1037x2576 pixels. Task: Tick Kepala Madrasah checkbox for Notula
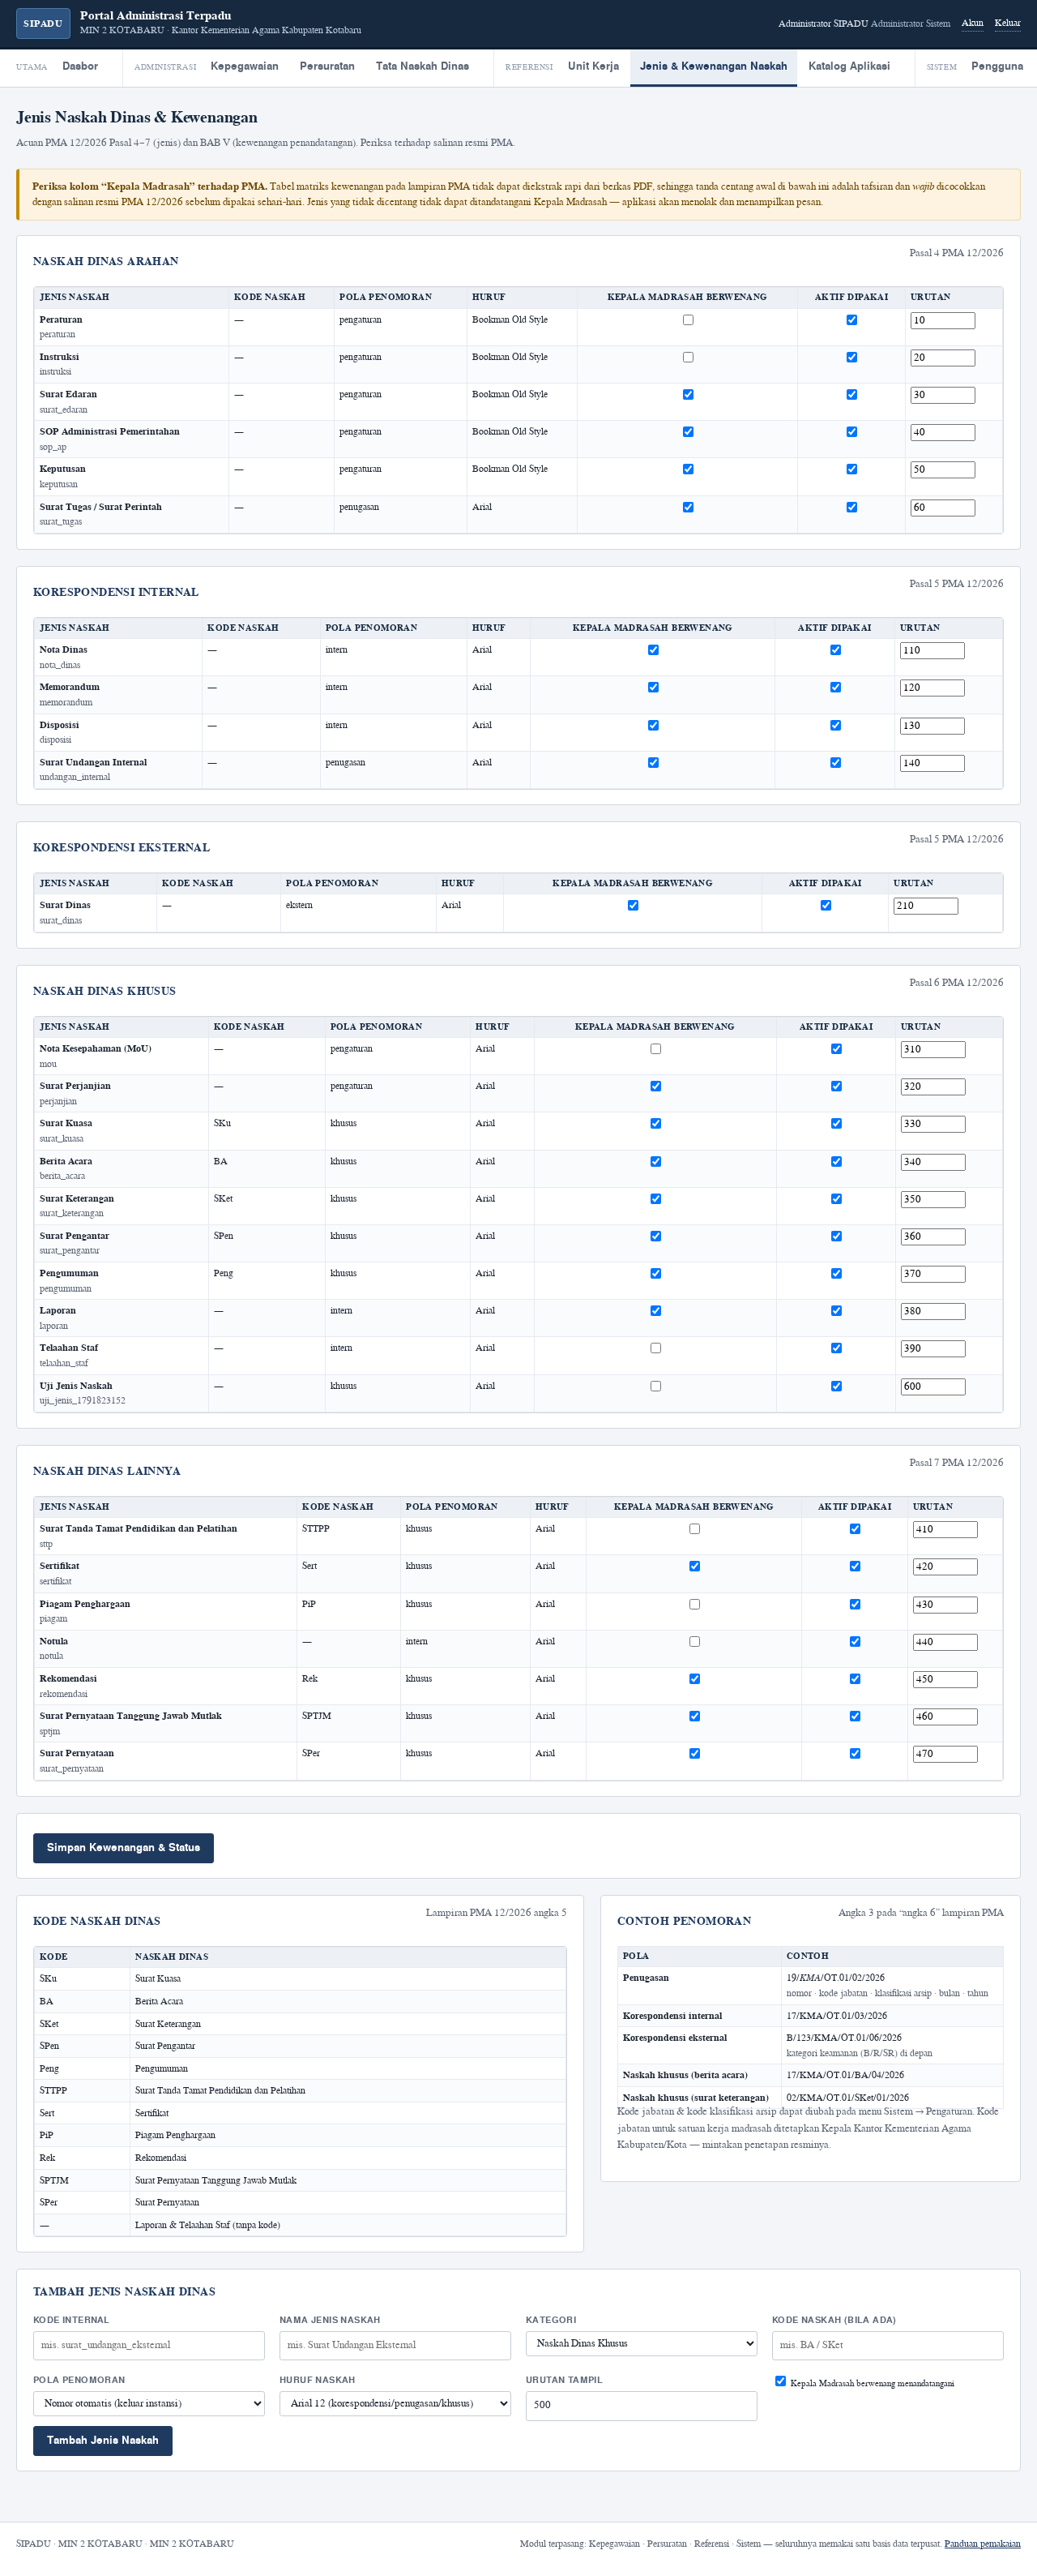point(694,1641)
